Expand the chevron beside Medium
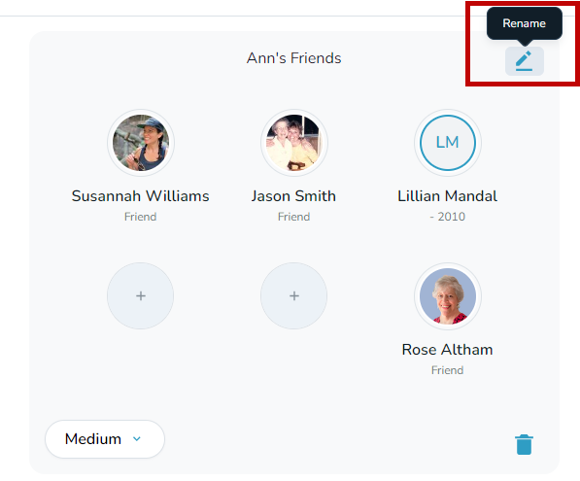The image size is (580, 481). (137, 439)
